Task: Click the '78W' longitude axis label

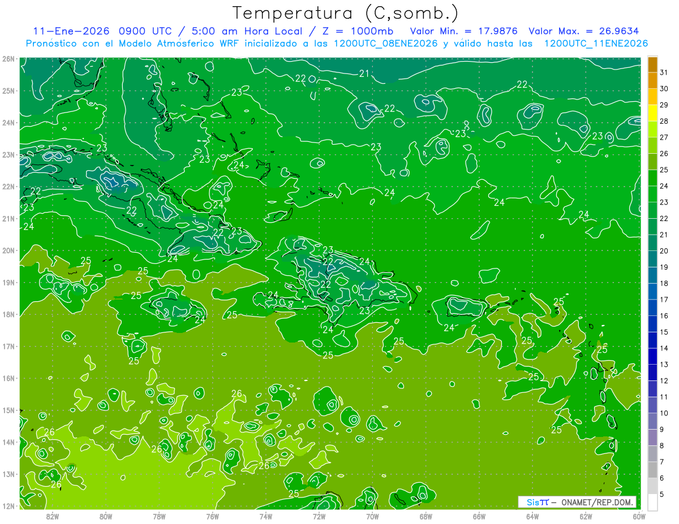Action: click(159, 516)
